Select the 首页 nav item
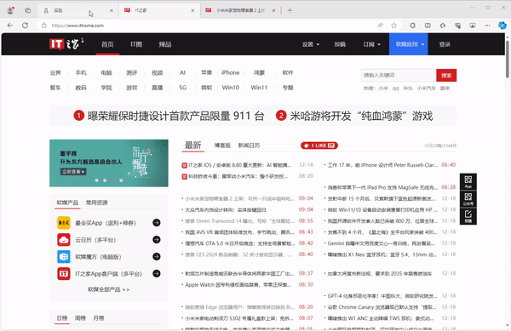Screen dimensions: 511x331 pyautogui.click(x=107, y=44)
